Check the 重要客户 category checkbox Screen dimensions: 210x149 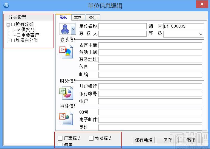19,35
